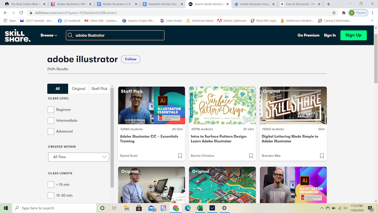This screenshot has height=213, width=378.
Task: Open the isometric city Original thumbnail
Action: tap(223, 185)
